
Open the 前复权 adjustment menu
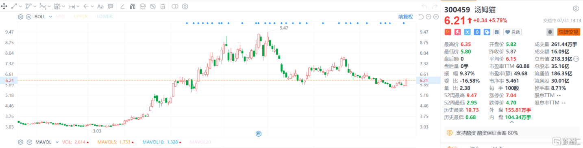click(x=405, y=17)
